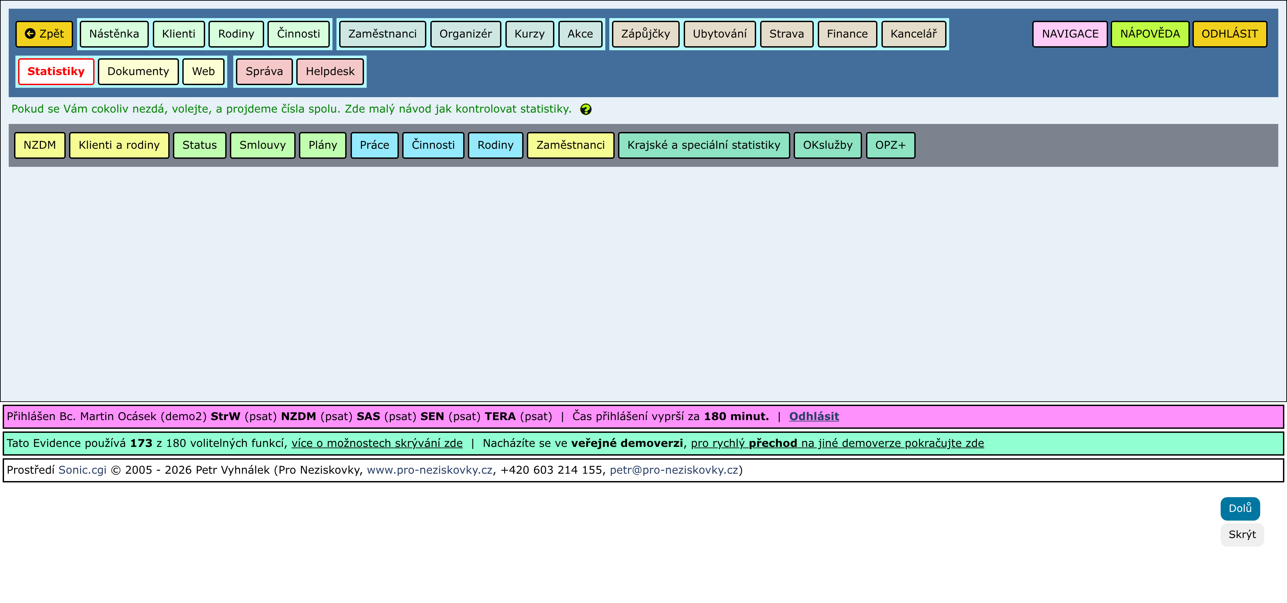Open link více o možnostech skrývání zde

[377, 443]
